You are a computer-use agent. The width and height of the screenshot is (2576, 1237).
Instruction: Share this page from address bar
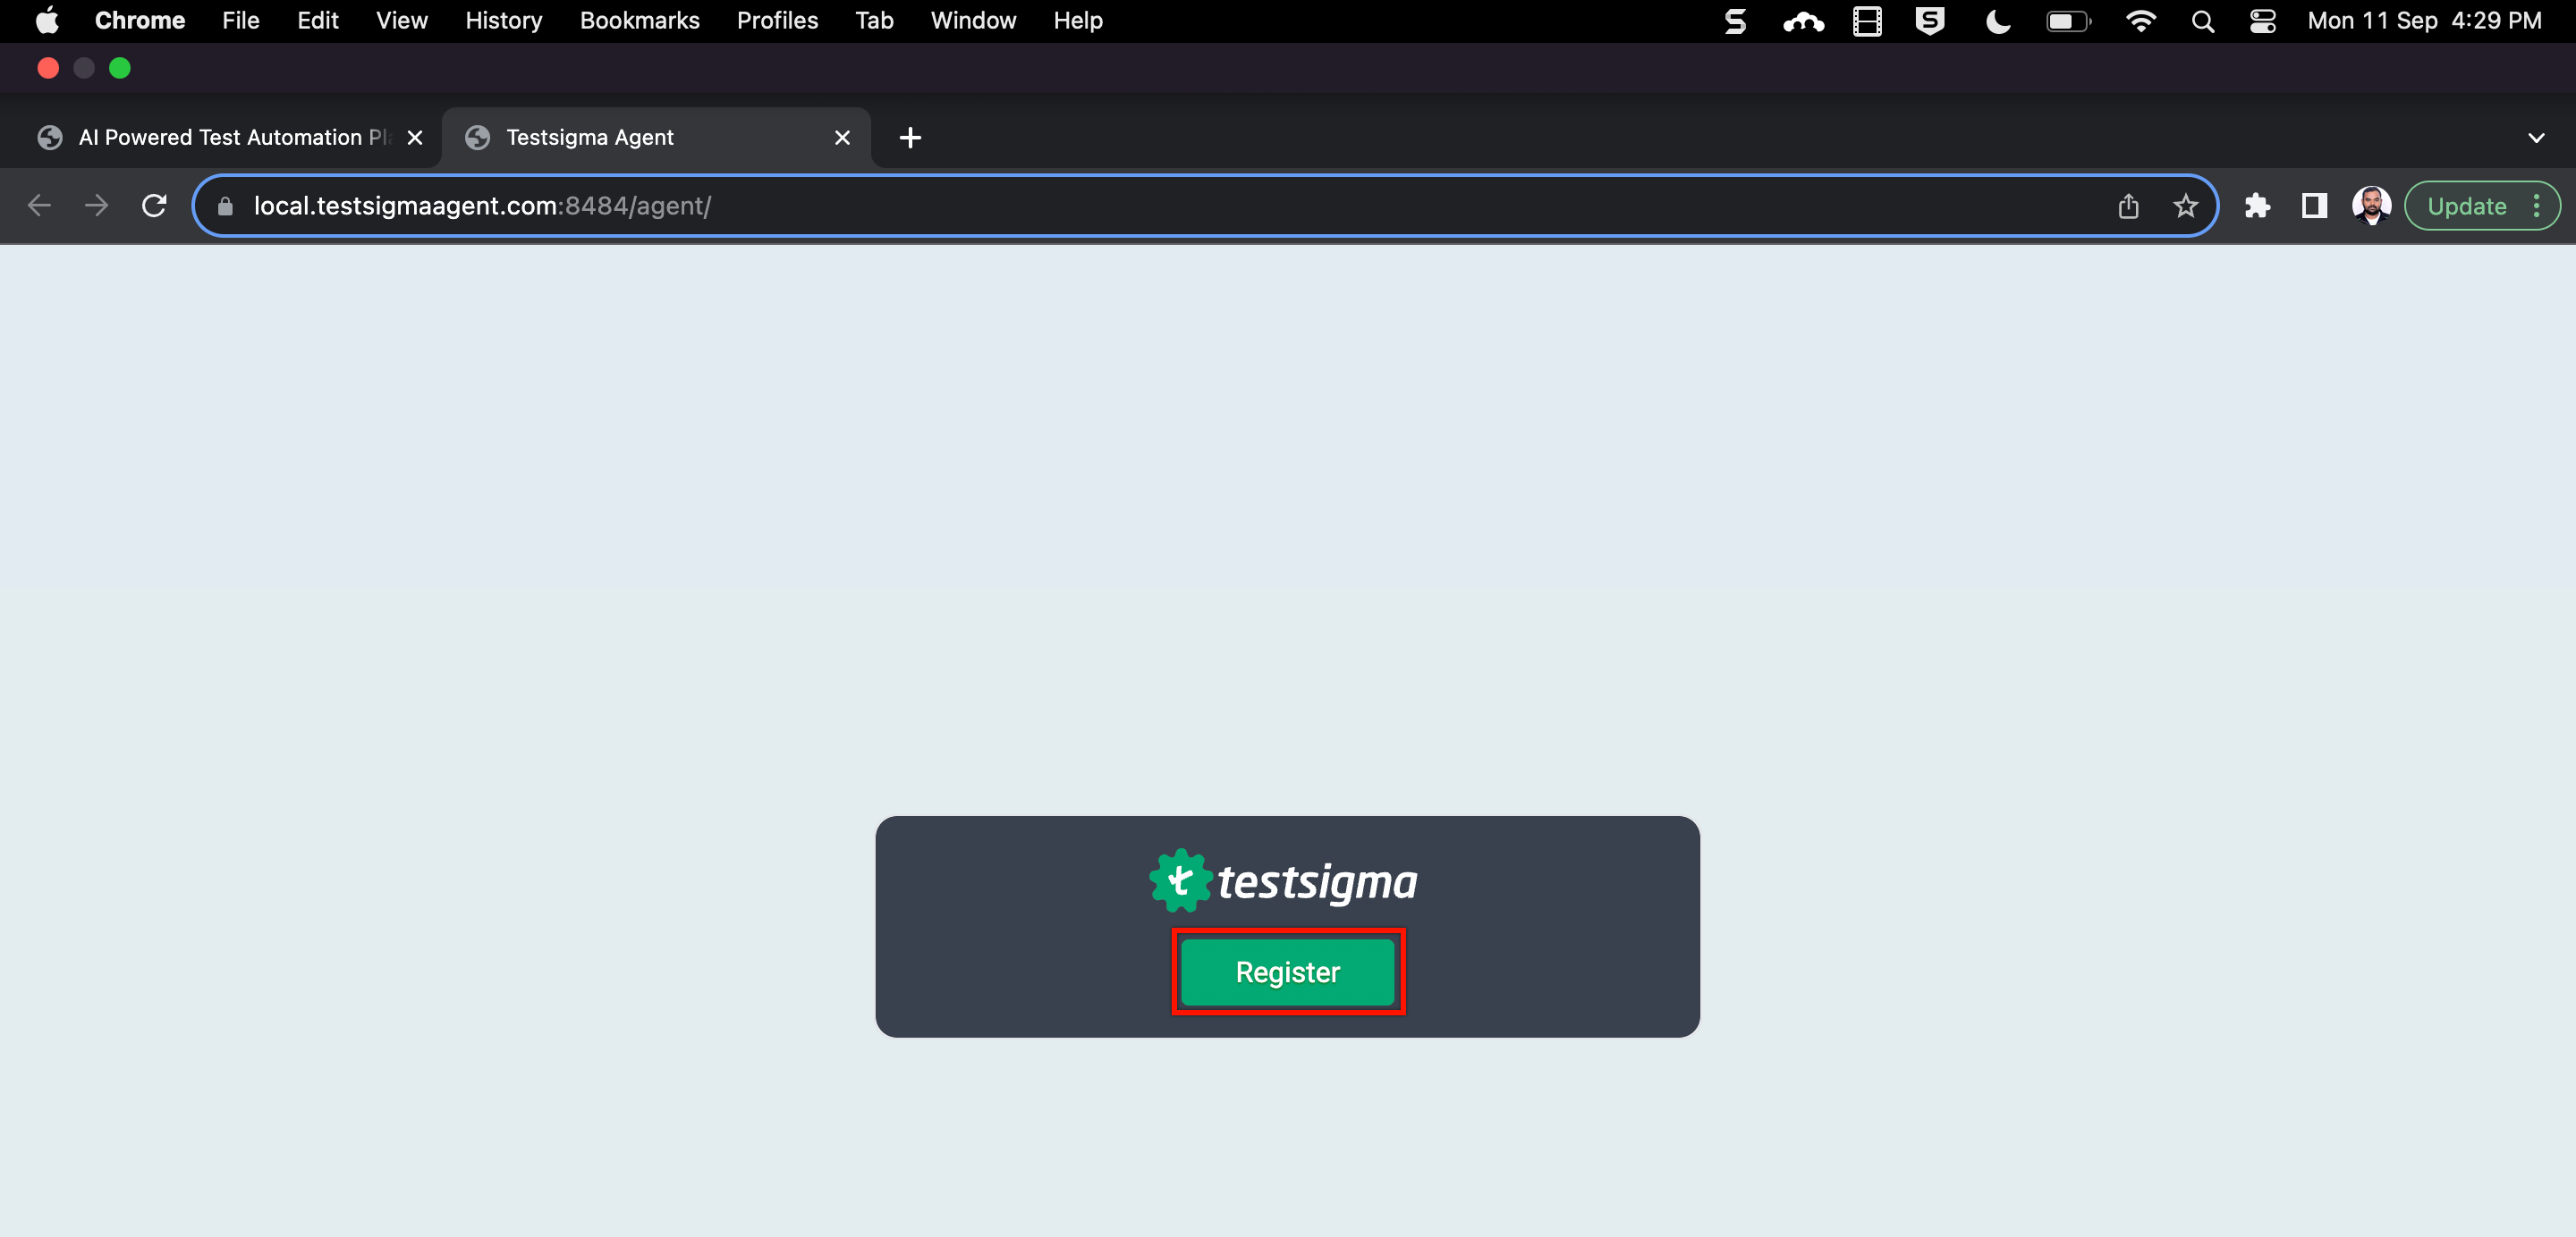tap(2128, 206)
